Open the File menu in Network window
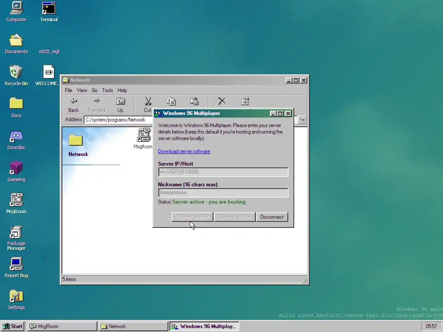Viewport: 443px width, 332px height. click(68, 90)
